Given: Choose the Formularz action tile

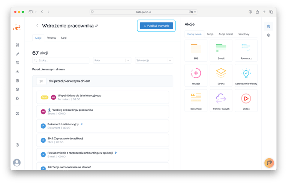Looking at the screenshot, I should [x=246, y=50].
